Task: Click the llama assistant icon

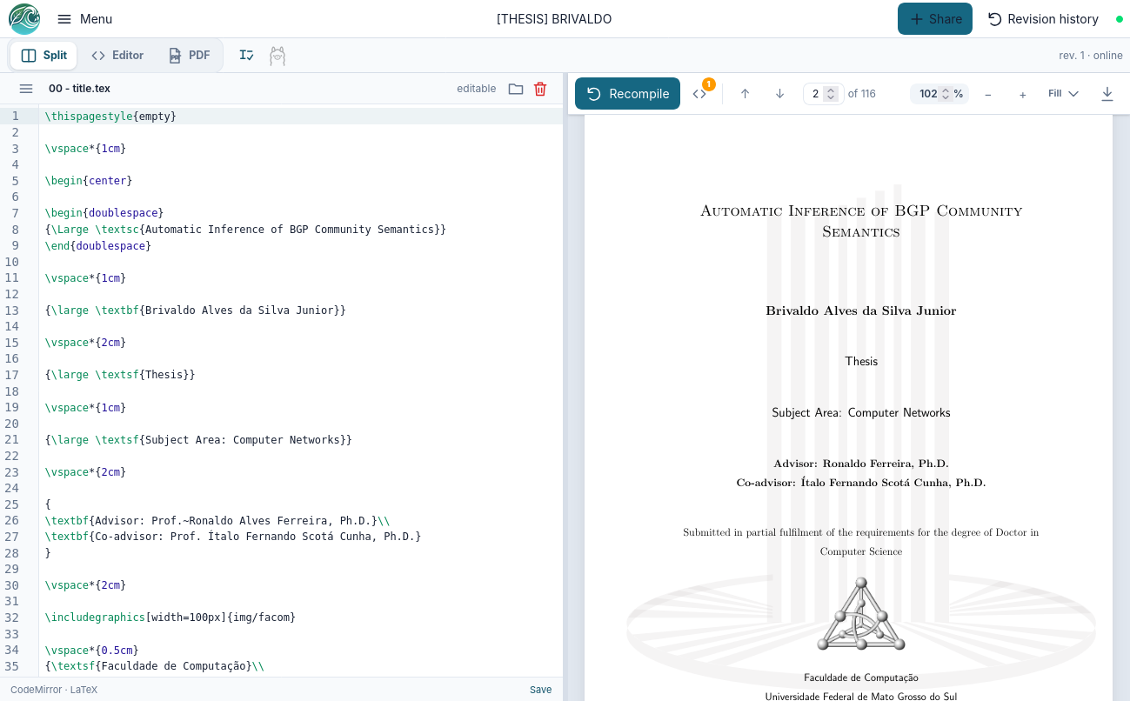Action: click(277, 56)
